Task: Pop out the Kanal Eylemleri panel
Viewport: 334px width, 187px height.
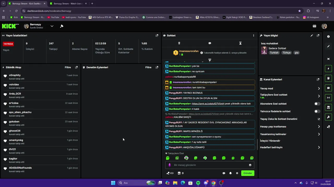Action: (318, 80)
